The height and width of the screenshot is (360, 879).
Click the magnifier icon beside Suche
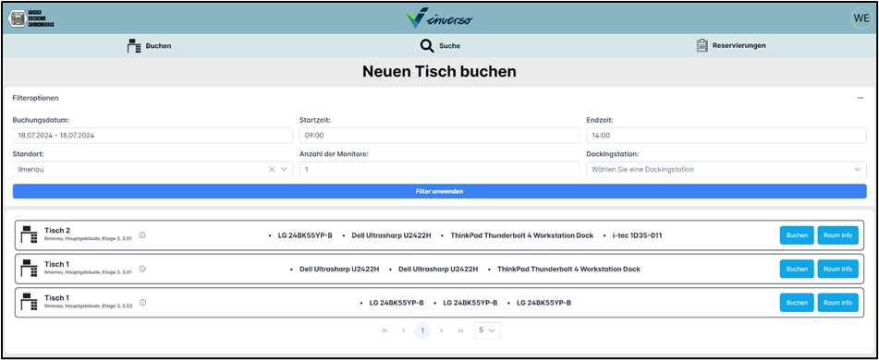coord(427,46)
